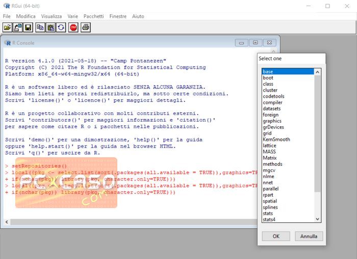Minimize the RGui main window
This screenshot has width=357, height=259.
(x=309, y=6)
